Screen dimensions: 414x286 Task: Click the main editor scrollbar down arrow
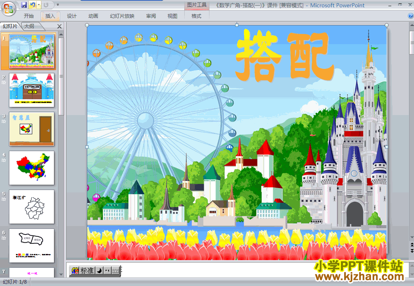point(412,238)
